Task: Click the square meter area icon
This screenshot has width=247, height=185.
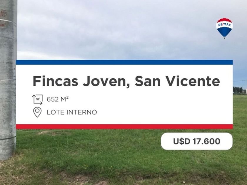Action: pos(38,100)
